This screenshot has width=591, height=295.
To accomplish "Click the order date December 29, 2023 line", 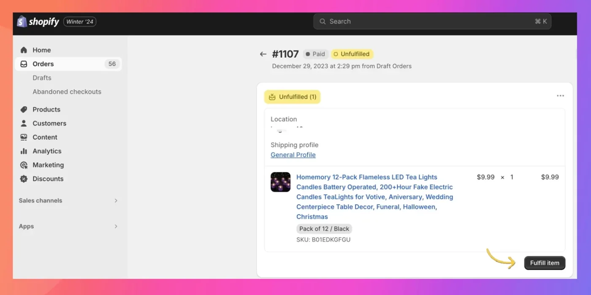I will pos(342,66).
